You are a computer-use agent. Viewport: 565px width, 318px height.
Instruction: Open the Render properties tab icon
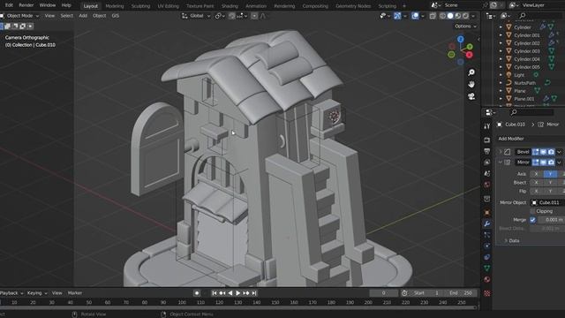pos(486,140)
